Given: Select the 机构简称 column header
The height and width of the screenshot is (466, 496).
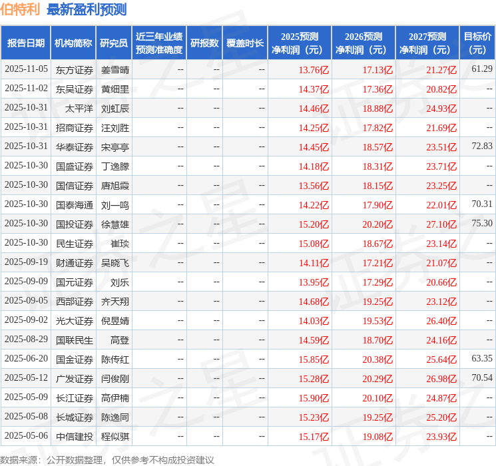Looking at the screenshot, I should [73, 43].
